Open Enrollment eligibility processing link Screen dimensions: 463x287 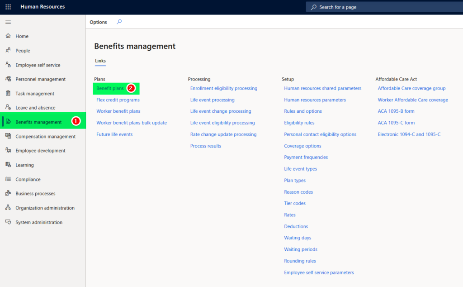(x=223, y=88)
